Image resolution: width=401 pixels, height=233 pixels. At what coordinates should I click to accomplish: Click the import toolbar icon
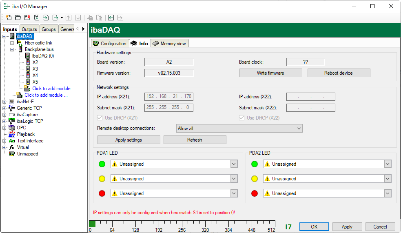[x=46, y=18]
